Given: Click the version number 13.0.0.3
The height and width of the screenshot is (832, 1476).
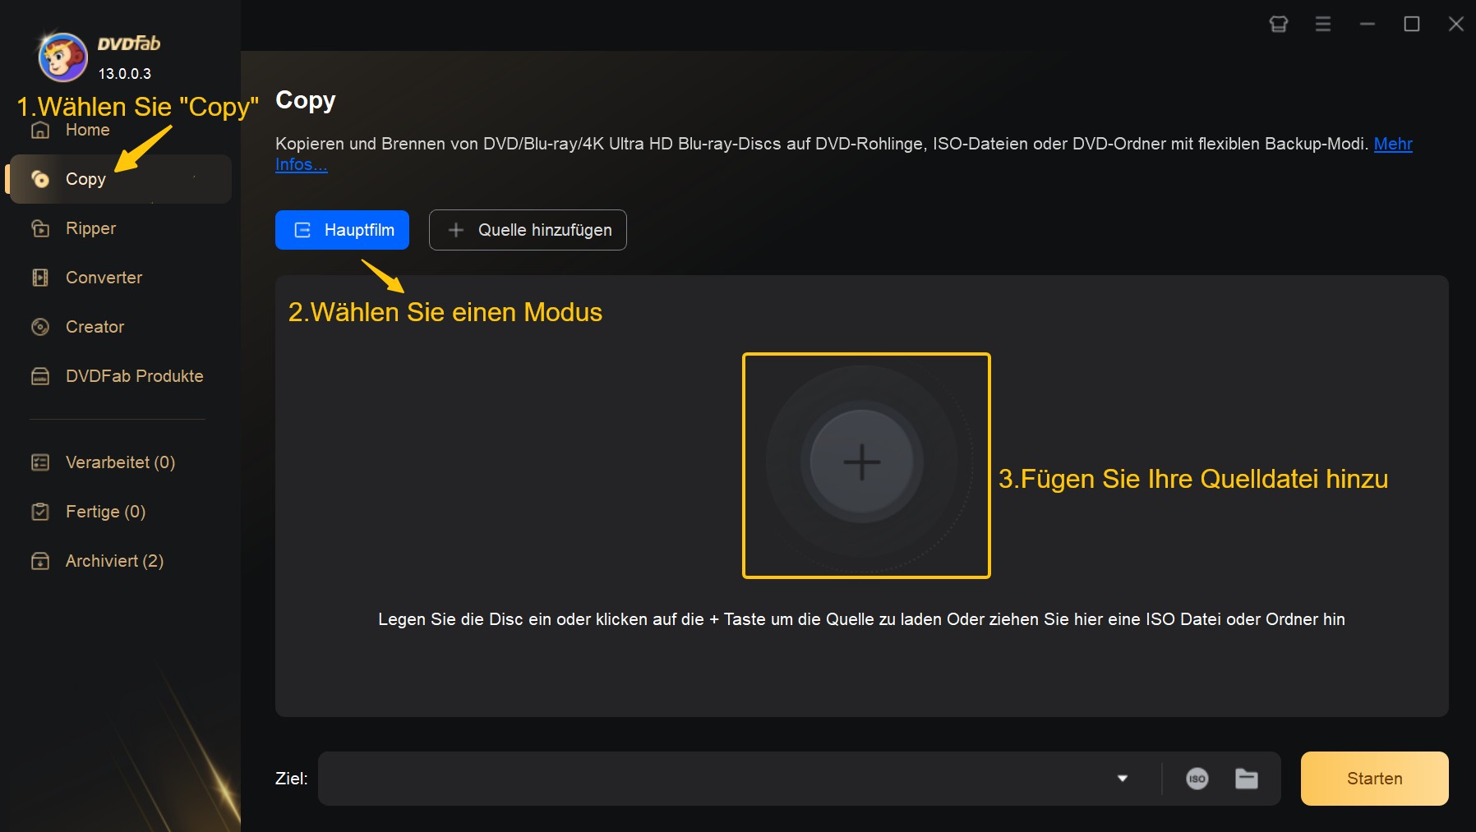Looking at the screenshot, I should (125, 74).
